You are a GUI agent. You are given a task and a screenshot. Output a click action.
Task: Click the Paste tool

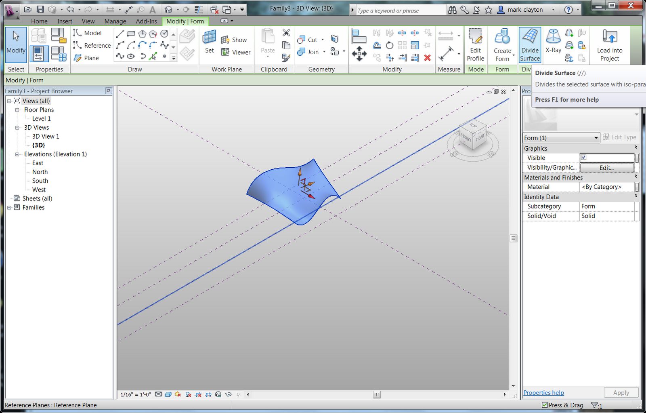[267, 42]
